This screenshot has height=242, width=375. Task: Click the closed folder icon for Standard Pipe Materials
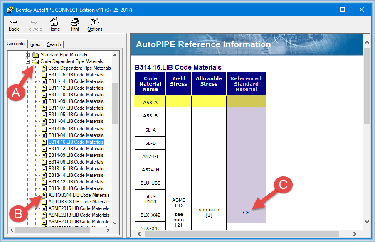(x=35, y=55)
